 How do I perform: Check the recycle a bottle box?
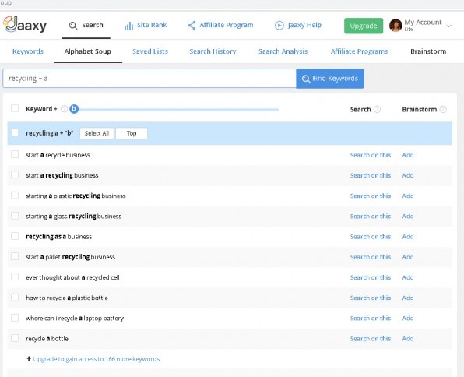click(x=15, y=338)
